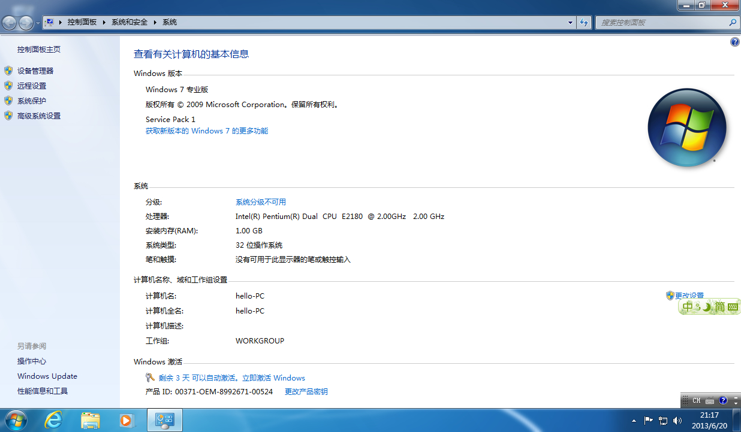This screenshot has height=432, width=741.
Task: Click the product ID 00371-OEM-8992671-00524 text
Action: click(224, 391)
